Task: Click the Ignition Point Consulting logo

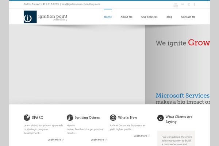Action: (x=46, y=17)
